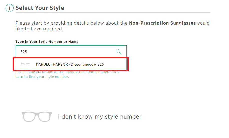Click the '325' number at the suggestion's end

[x=101, y=64]
